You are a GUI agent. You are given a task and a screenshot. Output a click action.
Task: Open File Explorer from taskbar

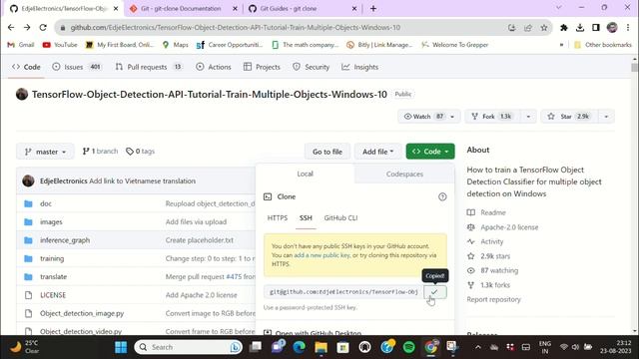click(321, 347)
